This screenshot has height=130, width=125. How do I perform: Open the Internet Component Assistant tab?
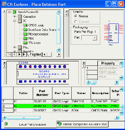click(x=82, y=124)
